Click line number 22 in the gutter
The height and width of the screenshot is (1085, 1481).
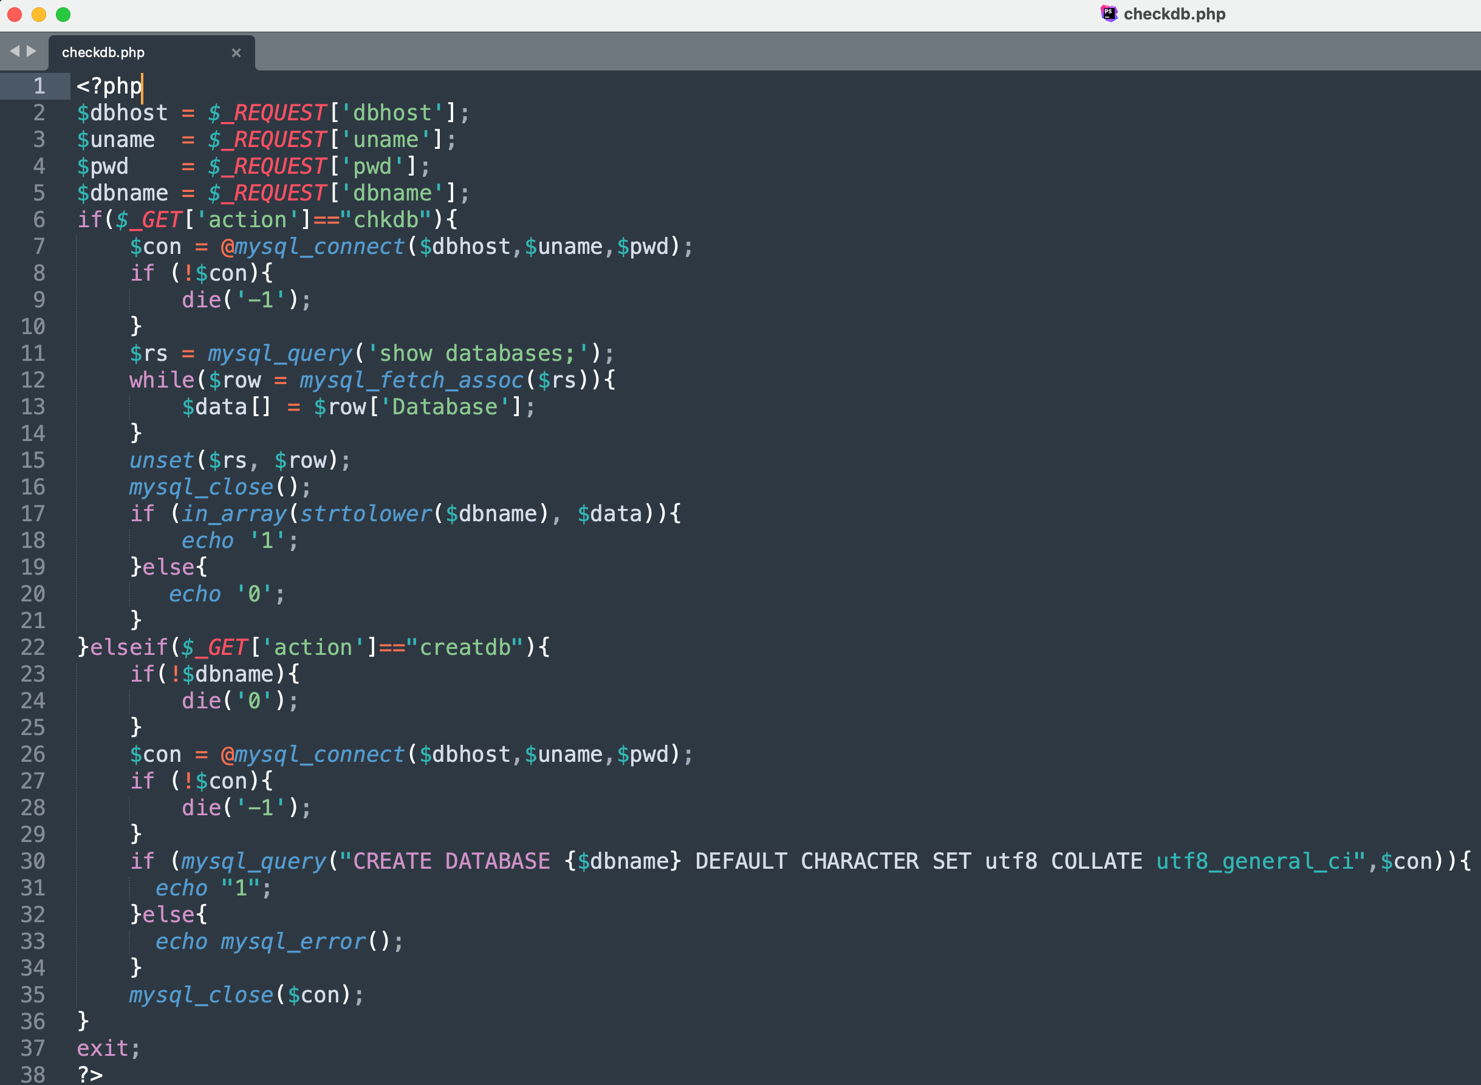pos(33,647)
